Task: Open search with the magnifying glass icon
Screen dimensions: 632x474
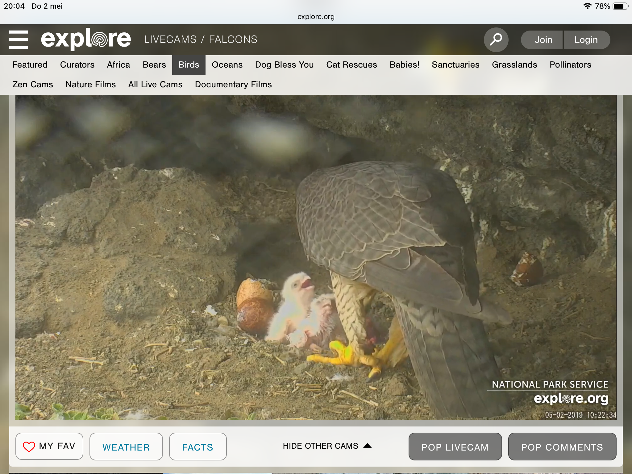Action: pos(496,39)
